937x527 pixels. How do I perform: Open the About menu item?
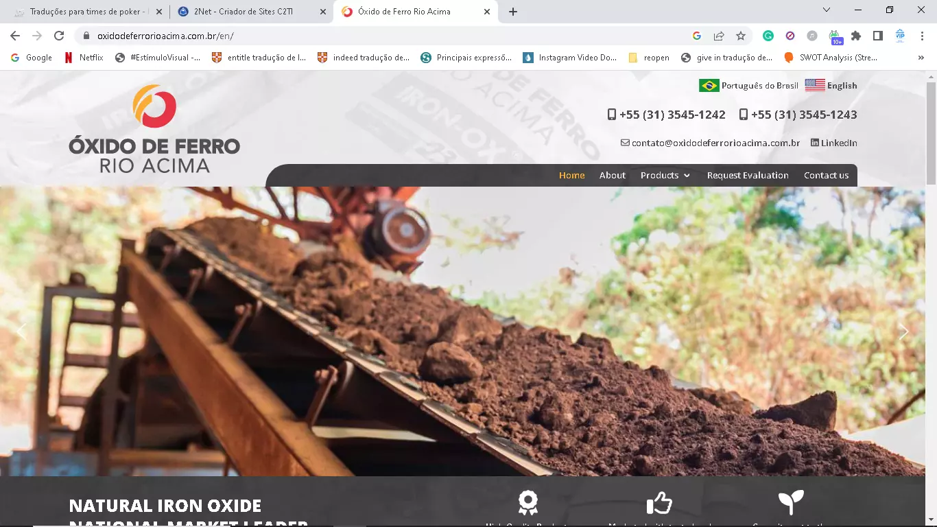pos(613,175)
